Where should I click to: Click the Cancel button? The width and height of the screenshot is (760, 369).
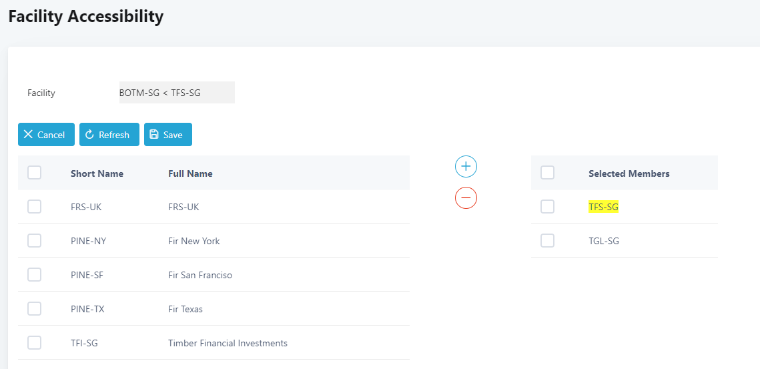pyautogui.click(x=46, y=135)
